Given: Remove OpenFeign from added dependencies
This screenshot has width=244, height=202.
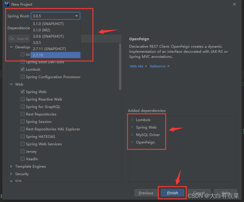Looking at the screenshot, I should [x=132, y=142].
